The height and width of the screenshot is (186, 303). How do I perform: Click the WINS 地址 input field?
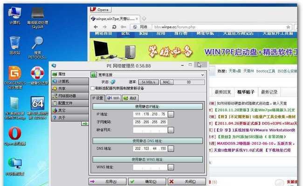click(x=150, y=167)
